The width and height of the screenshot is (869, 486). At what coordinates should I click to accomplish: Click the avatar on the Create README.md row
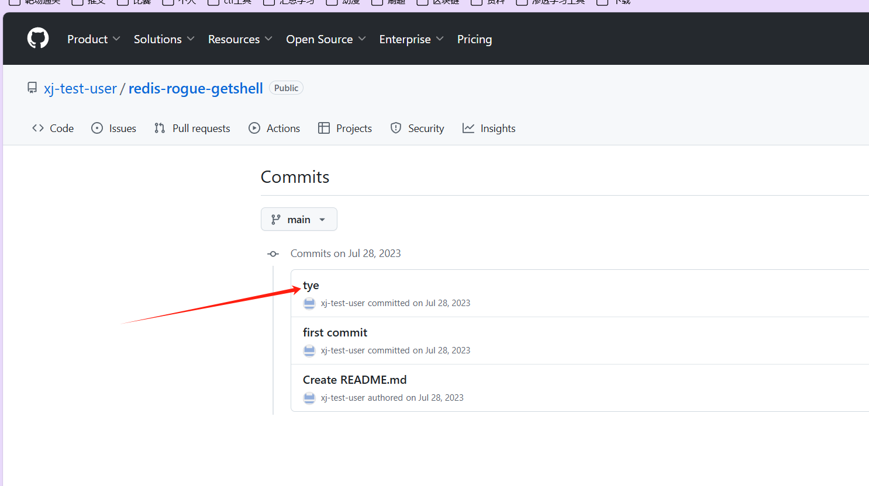tap(309, 398)
